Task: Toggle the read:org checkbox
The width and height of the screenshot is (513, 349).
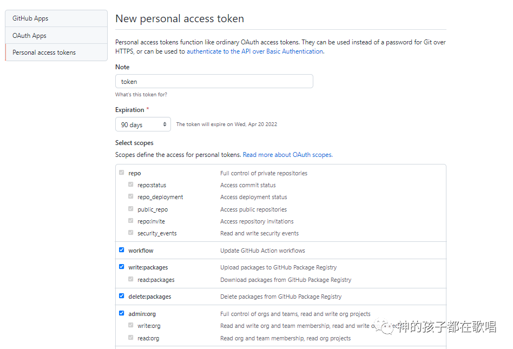Action: tap(131, 338)
